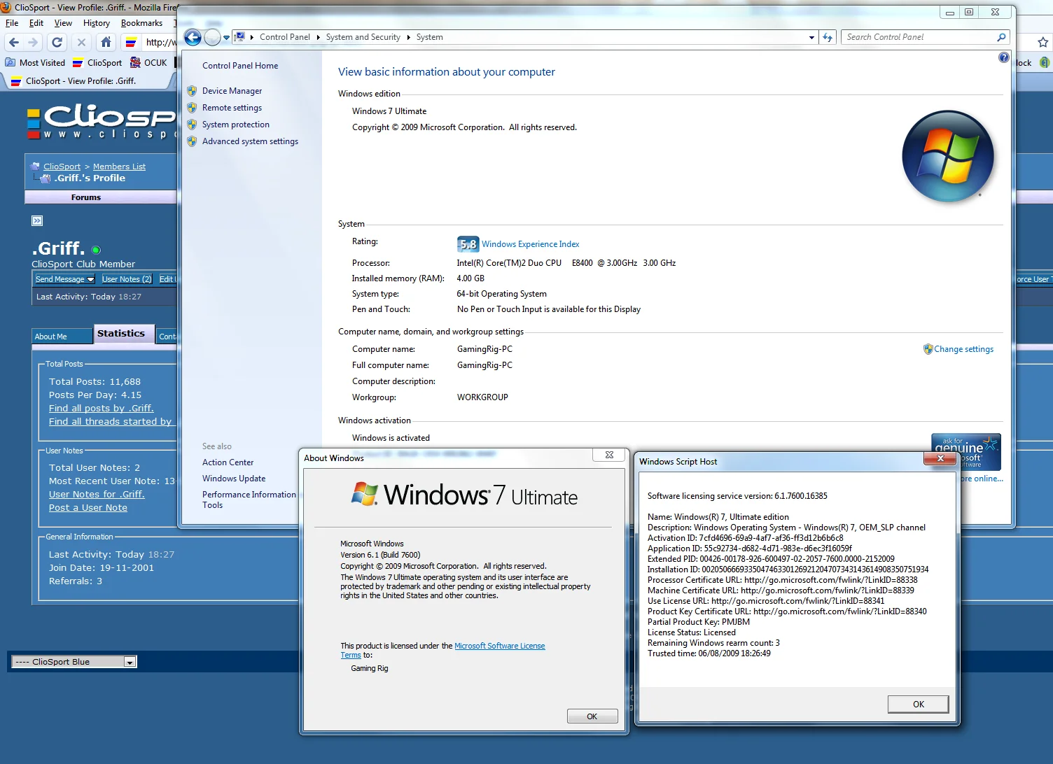The width and height of the screenshot is (1053, 764).
Task: Go to Firefox home page icon
Action: click(x=106, y=43)
